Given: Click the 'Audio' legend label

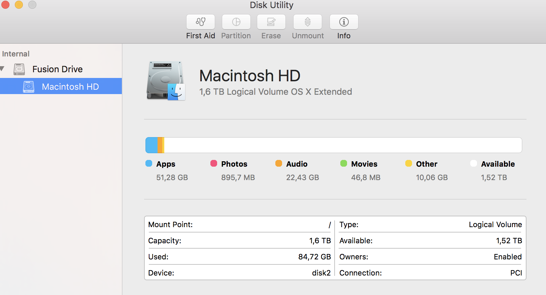Looking at the screenshot, I should pos(297,164).
